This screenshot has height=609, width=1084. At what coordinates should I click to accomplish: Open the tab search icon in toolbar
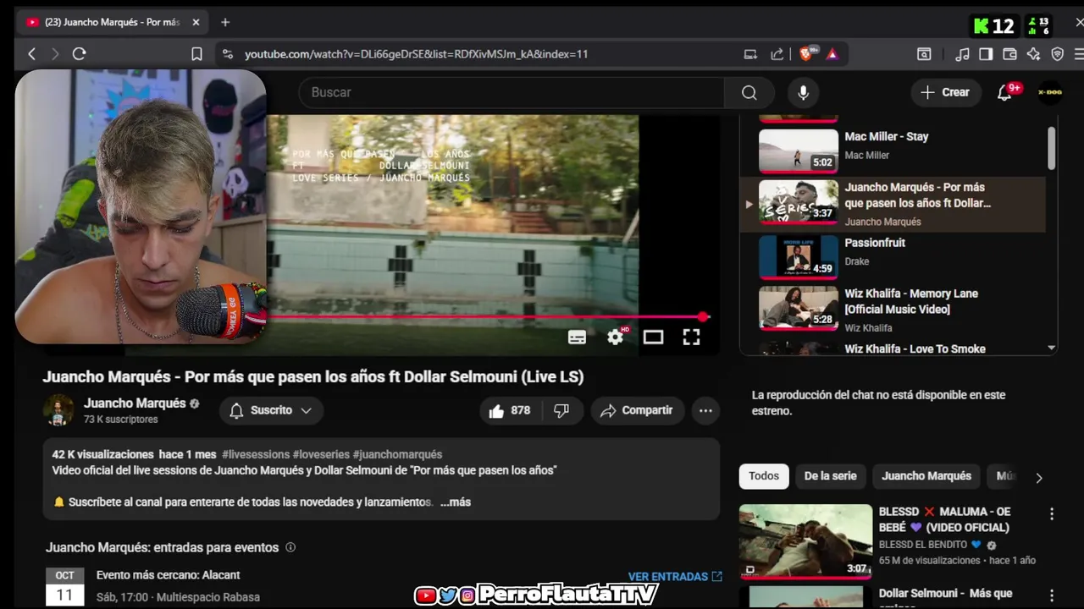pos(924,54)
